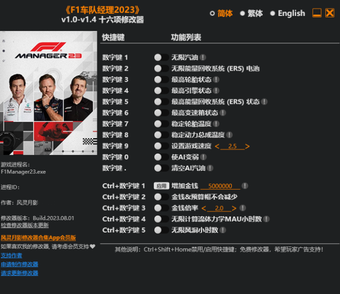The image size is (340, 294).
Task: Close the trainer with the X icon
Action: click(x=330, y=13)
